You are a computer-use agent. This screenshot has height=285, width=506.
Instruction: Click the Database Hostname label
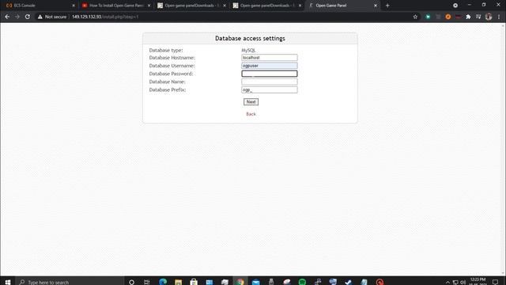[172, 58]
